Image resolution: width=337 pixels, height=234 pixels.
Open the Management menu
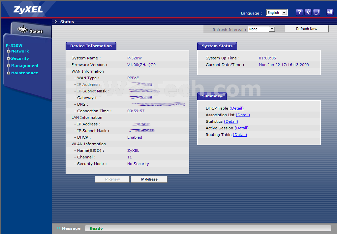point(25,66)
